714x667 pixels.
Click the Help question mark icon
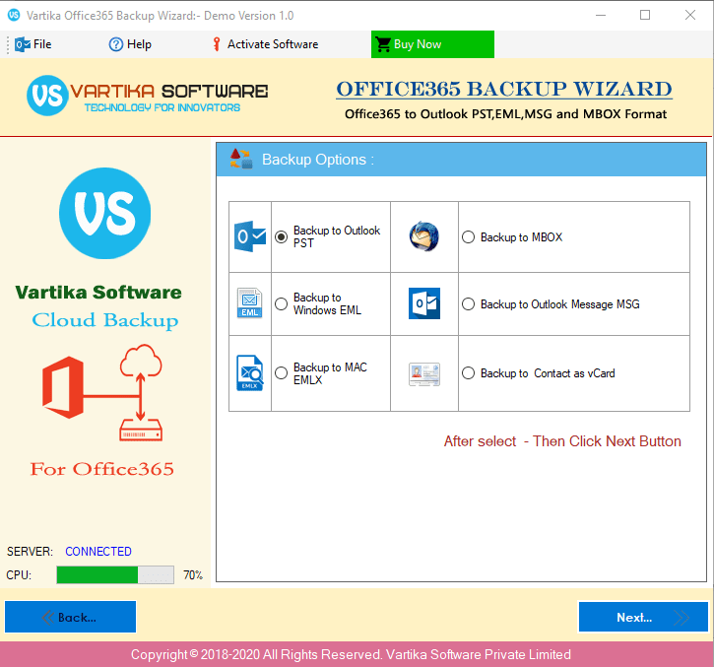coord(115,44)
